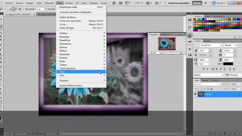The width and height of the screenshot is (242, 136).
Task: Choose Add to selection mode icon
Action: tap(14, 9)
